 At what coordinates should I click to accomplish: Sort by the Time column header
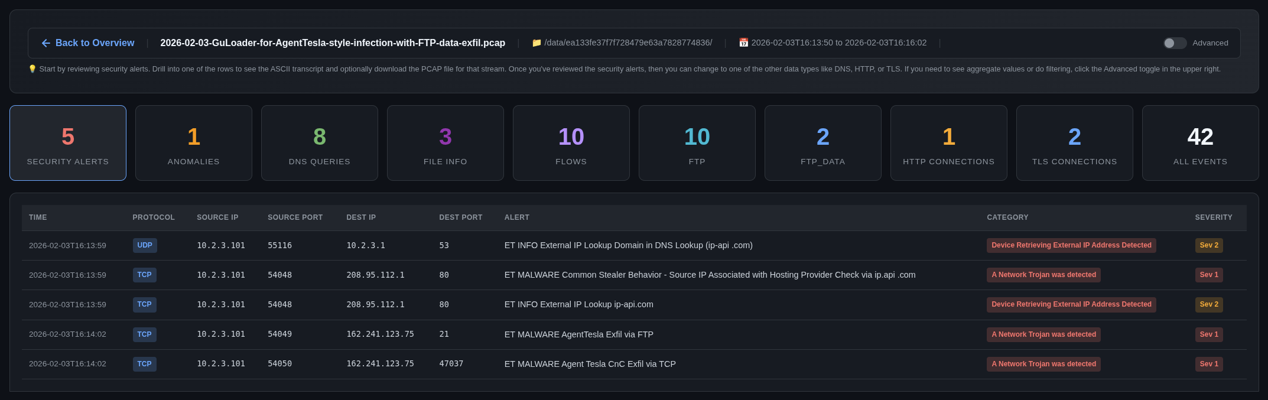38,217
